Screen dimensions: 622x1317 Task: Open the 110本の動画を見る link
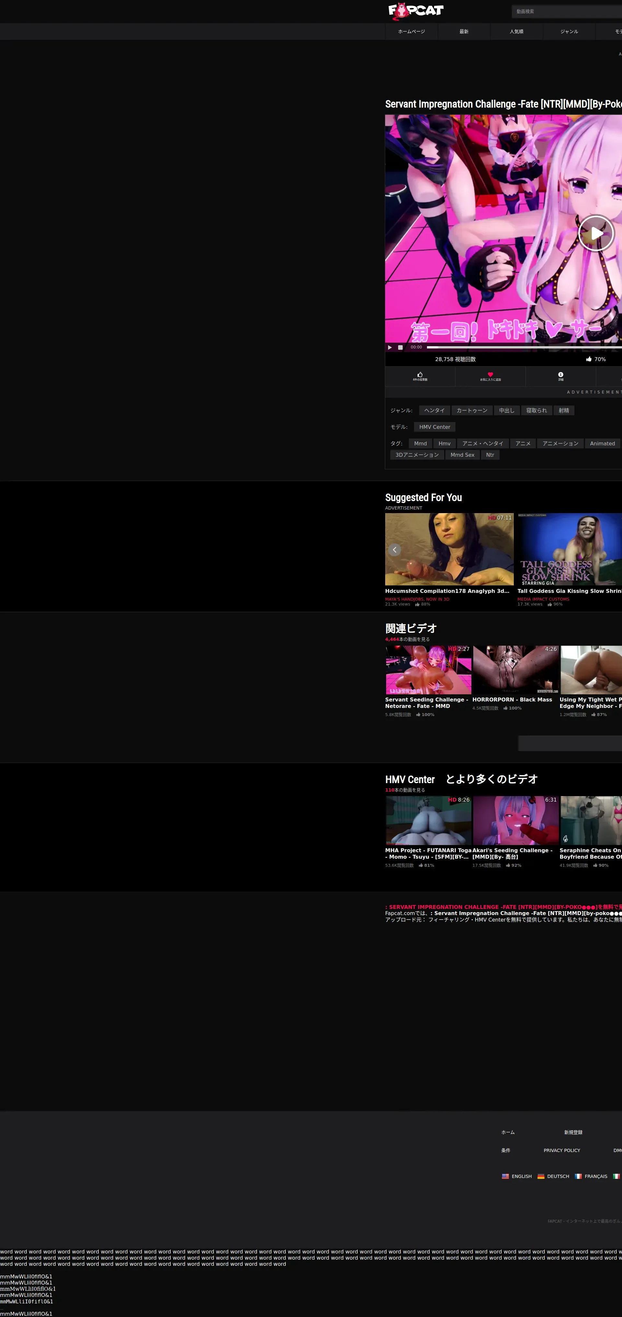click(405, 790)
